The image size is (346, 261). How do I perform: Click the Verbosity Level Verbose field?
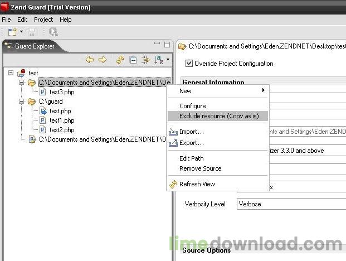tap(291, 204)
